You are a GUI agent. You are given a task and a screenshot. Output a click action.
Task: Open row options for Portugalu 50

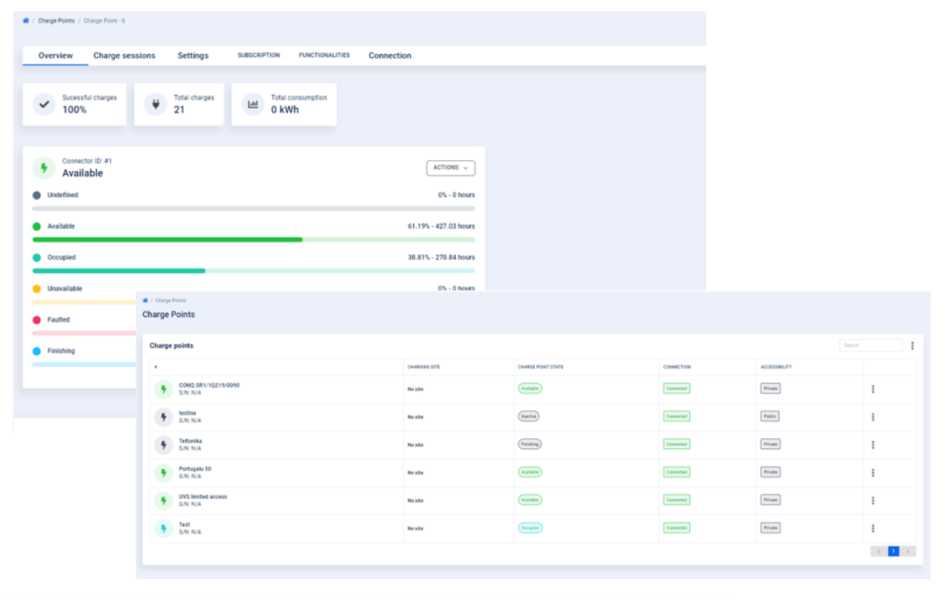tap(872, 473)
